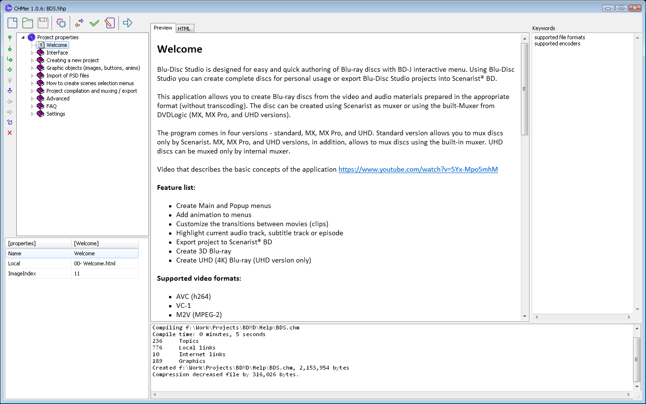Click the ImageIndex value 11
This screenshot has width=646, height=404.
(x=105, y=273)
